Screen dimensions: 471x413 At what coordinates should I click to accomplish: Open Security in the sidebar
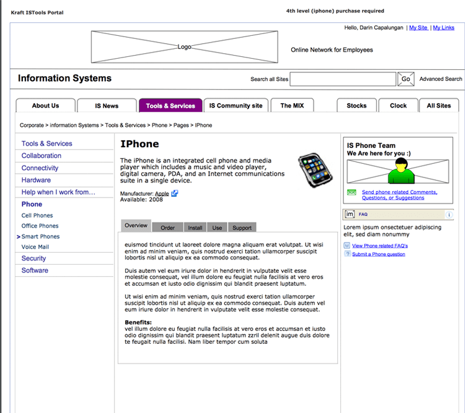point(33,258)
